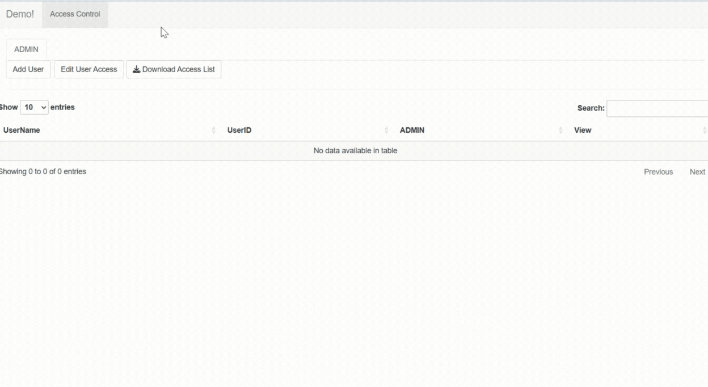Click the sort arrows in View column
The width and height of the screenshot is (708, 387).
[704, 131]
